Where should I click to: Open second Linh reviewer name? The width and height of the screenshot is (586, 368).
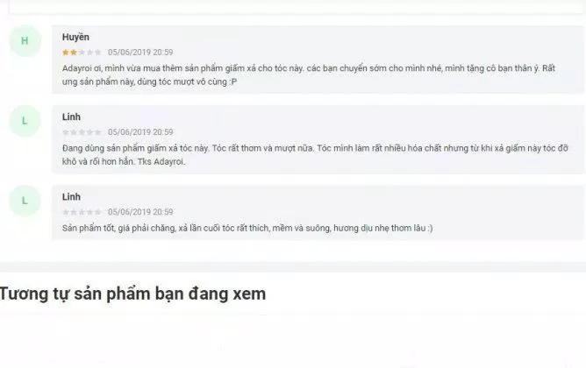point(71,196)
